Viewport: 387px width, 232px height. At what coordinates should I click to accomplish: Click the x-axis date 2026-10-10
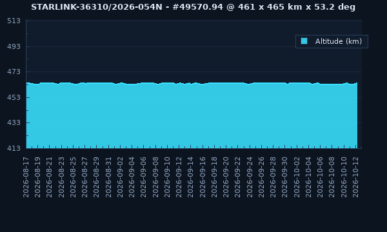(x=344, y=177)
